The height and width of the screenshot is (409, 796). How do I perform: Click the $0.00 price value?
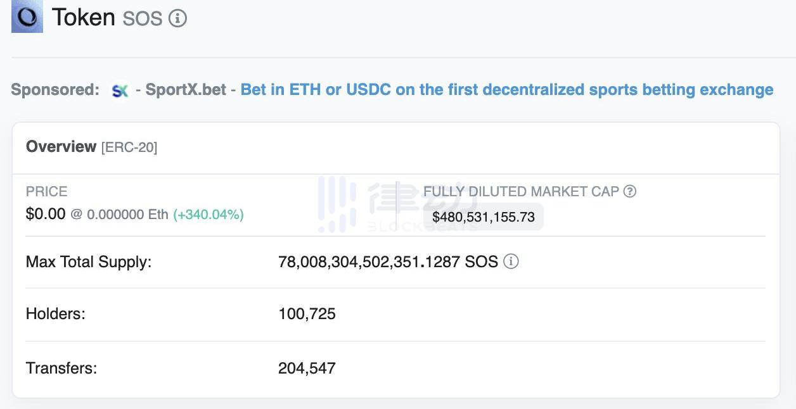click(46, 214)
